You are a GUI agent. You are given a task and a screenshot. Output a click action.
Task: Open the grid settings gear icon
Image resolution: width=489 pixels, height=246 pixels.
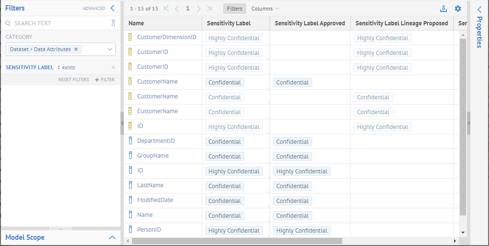tap(458, 9)
